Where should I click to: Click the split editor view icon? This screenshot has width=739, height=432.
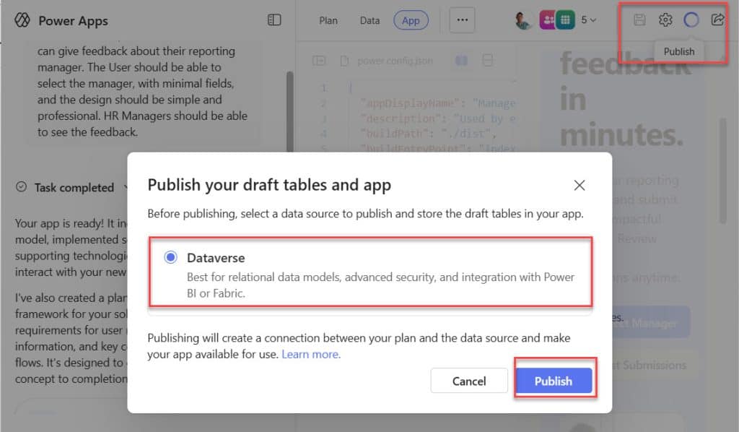(461, 61)
